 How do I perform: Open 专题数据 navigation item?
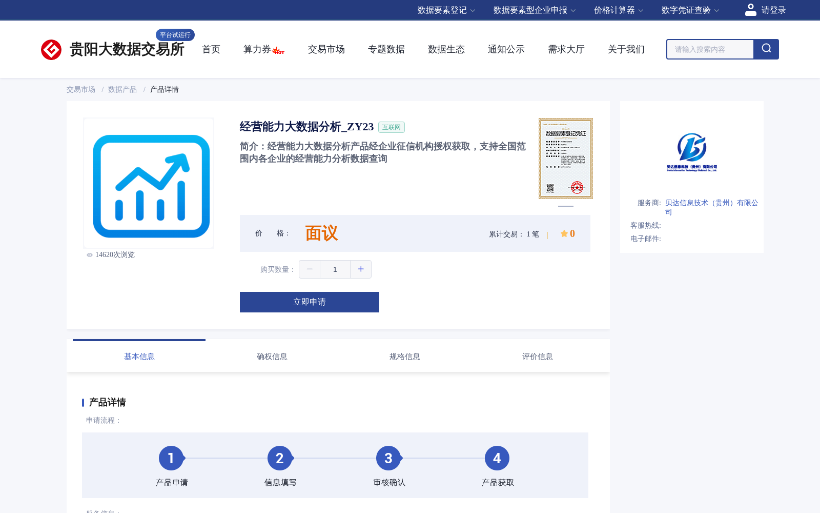[386, 49]
